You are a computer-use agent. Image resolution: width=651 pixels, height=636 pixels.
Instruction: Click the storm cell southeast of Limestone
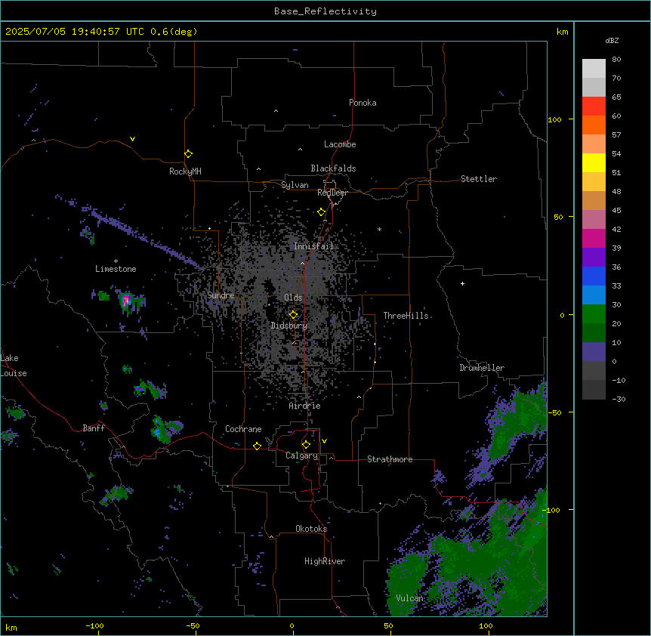tap(127, 300)
